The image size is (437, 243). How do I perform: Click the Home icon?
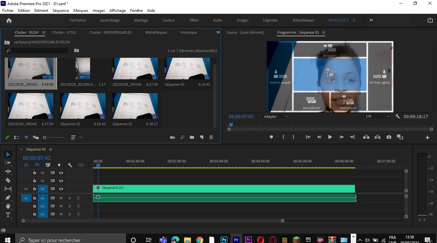coord(9,20)
